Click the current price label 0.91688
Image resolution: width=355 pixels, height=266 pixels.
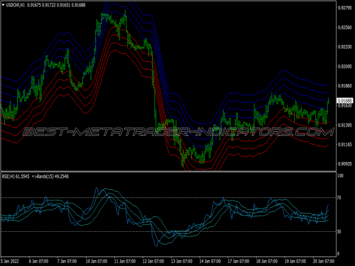tap(345, 100)
